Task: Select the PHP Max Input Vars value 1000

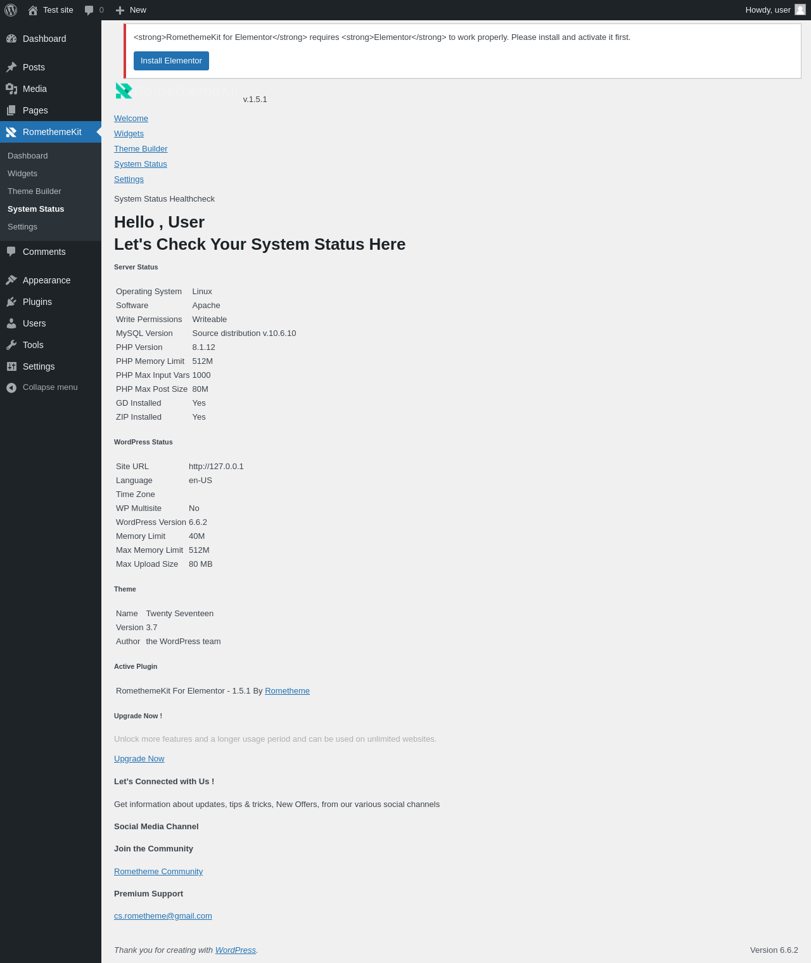Action: point(201,375)
